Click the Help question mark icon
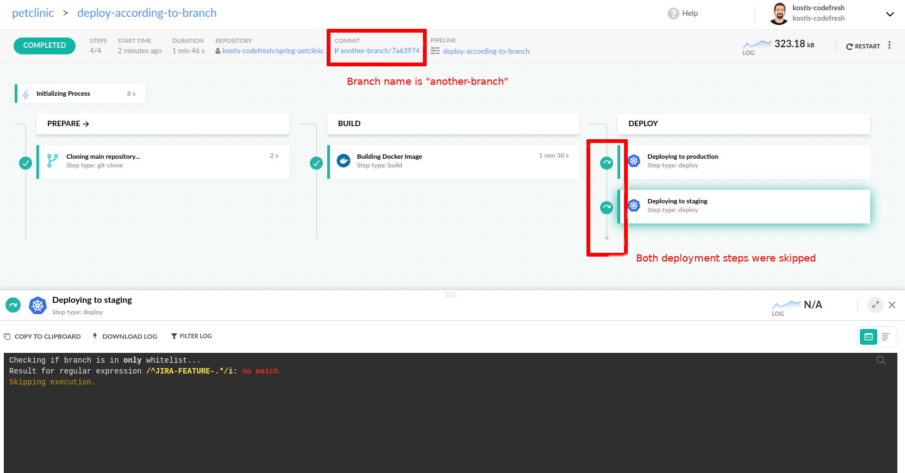The image size is (905, 473). 673,14
